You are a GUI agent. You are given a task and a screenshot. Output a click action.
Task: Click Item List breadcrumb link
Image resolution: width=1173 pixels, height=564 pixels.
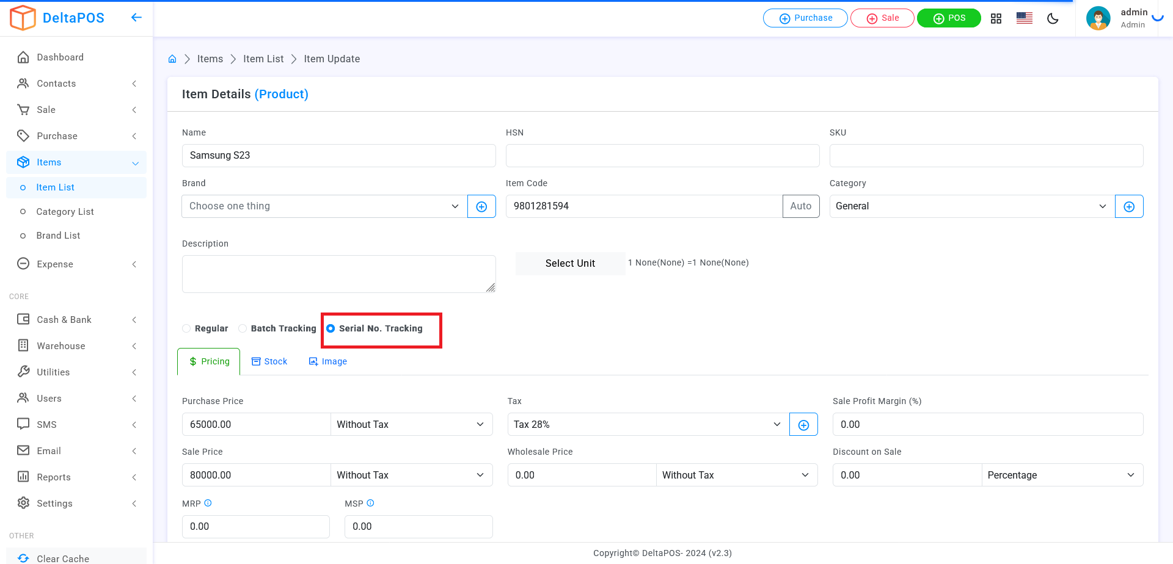click(263, 59)
